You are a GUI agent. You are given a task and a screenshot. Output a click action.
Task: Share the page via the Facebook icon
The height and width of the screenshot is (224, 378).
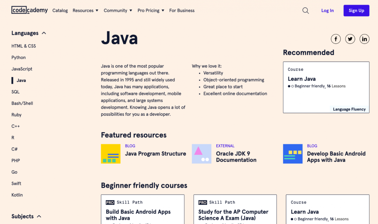point(336,39)
